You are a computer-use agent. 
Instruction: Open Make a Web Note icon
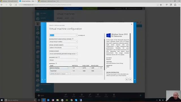[171, 5]
